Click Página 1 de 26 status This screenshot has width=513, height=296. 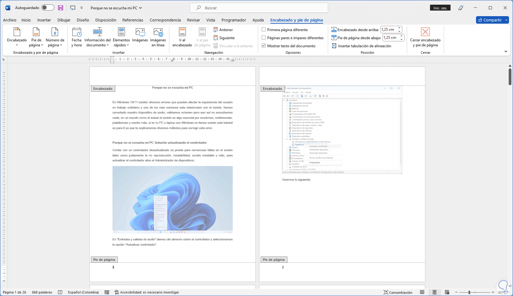coord(15,292)
